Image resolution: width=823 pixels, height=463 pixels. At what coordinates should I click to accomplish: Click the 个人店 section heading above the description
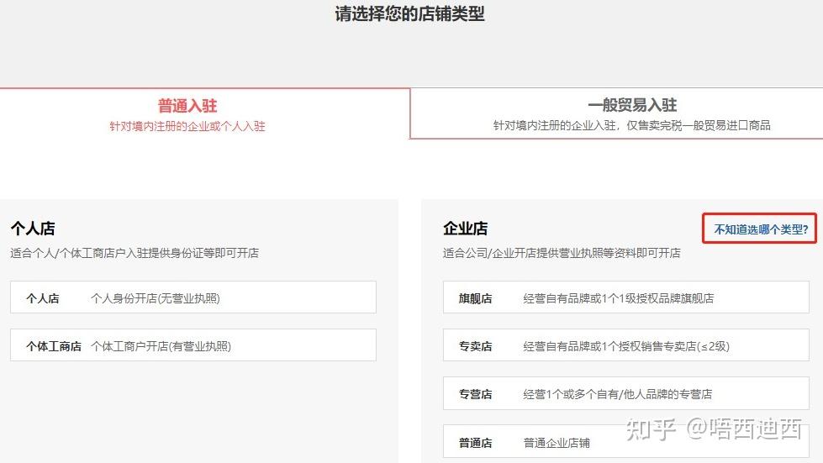point(33,228)
